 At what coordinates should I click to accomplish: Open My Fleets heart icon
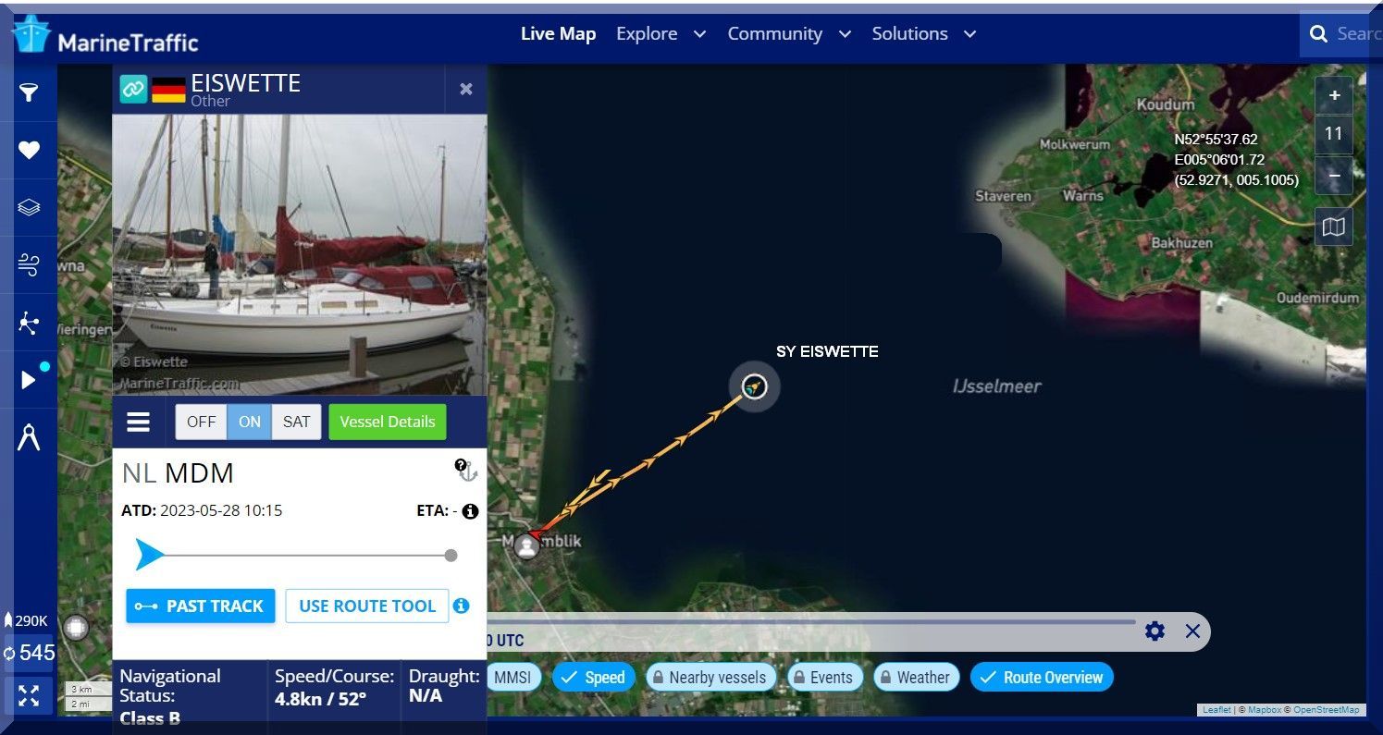29,150
